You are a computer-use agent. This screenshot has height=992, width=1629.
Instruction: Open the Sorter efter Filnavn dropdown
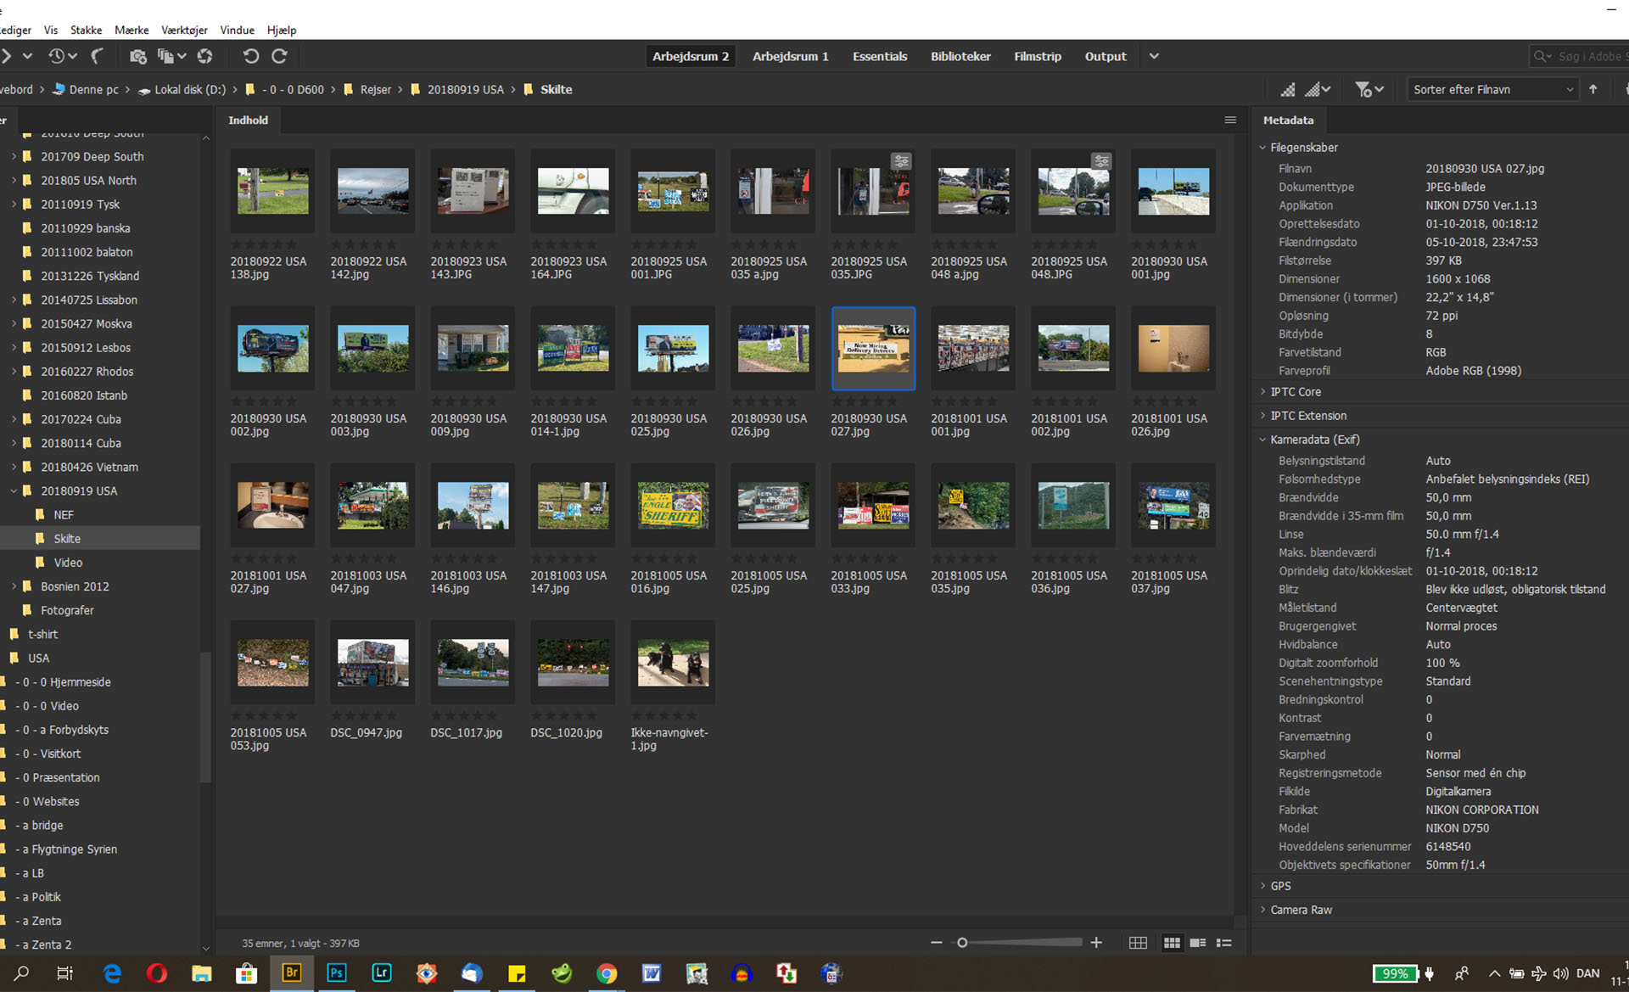[1492, 89]
